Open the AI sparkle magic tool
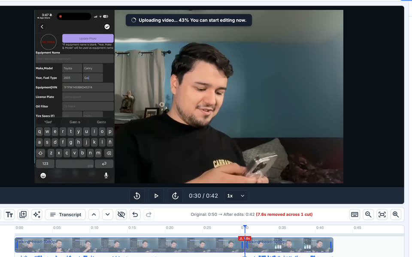412x257 pixels. click(37, 215)
